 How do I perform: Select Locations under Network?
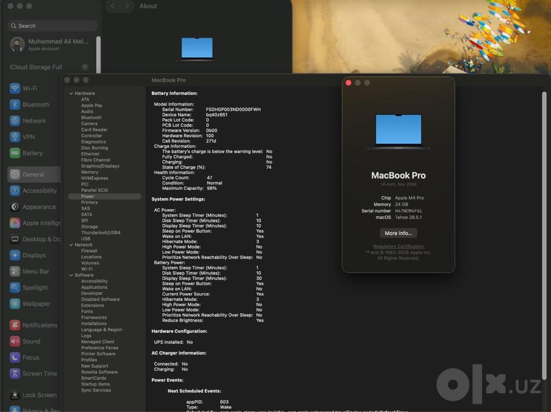91,257
